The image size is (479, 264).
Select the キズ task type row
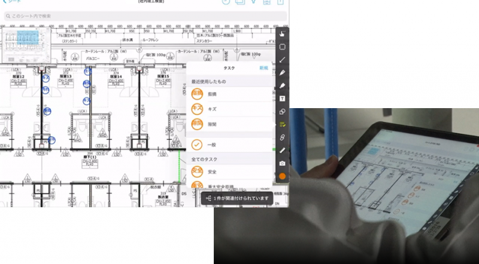[x=229, y=109]
